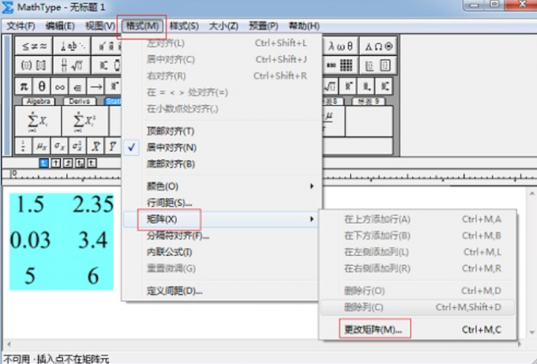The image size is (537, 364).
Task: Choose 在下方添加行(B) in submenu
Action: point(418,236)
